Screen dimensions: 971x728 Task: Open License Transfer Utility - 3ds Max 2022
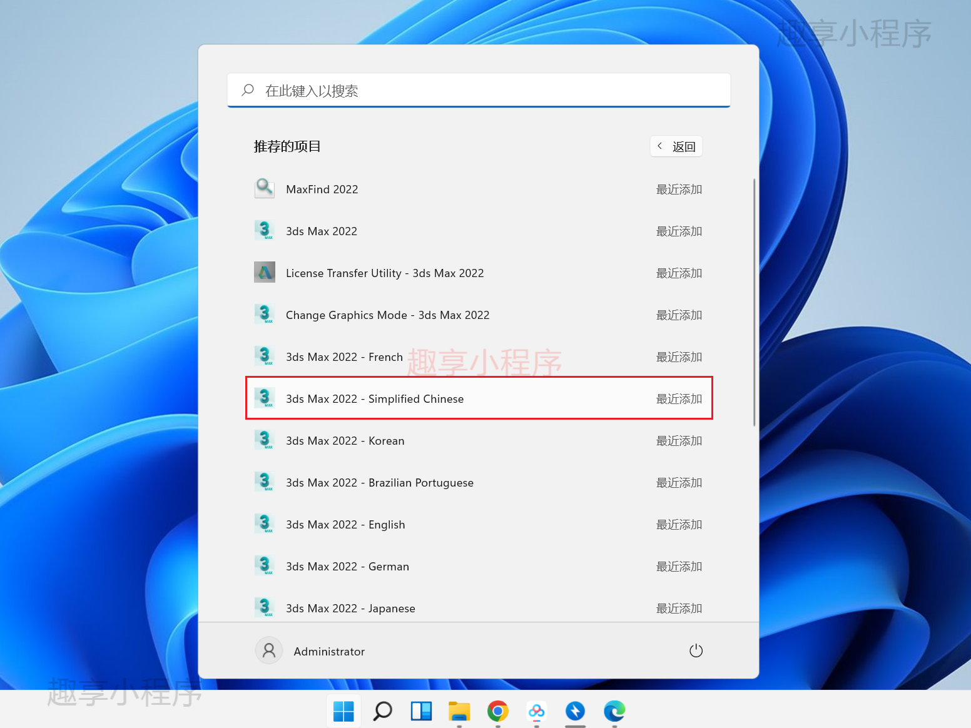(478, 273)
